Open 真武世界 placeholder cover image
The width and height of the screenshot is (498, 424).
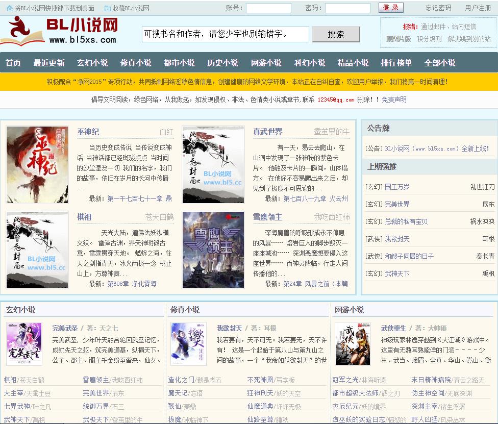pyautogui.click(x=213, y=164)
